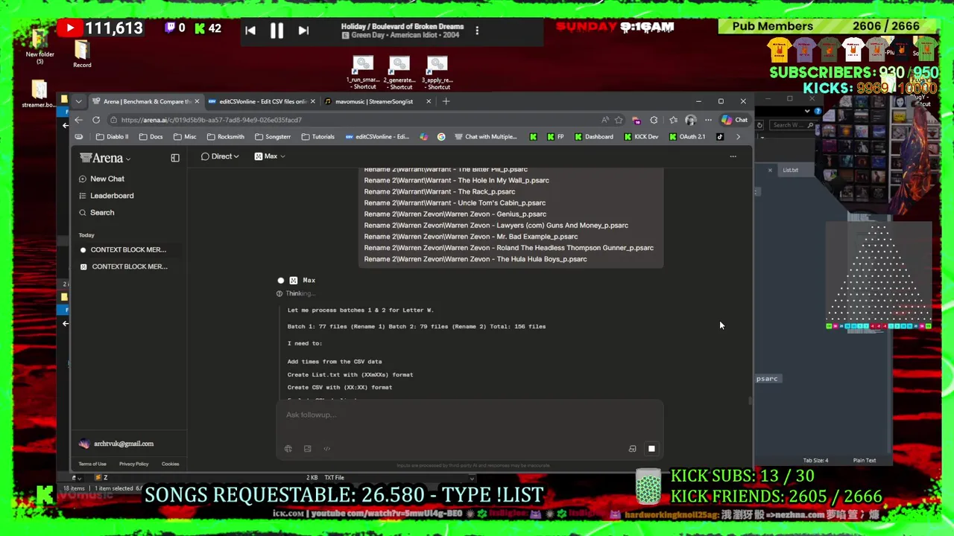
Task: Open the archtvuk@gmail.com account menu
Action: tap(117, 444)
